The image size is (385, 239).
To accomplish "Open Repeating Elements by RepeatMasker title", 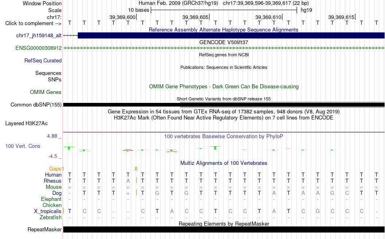I will (x=224, y=224).
